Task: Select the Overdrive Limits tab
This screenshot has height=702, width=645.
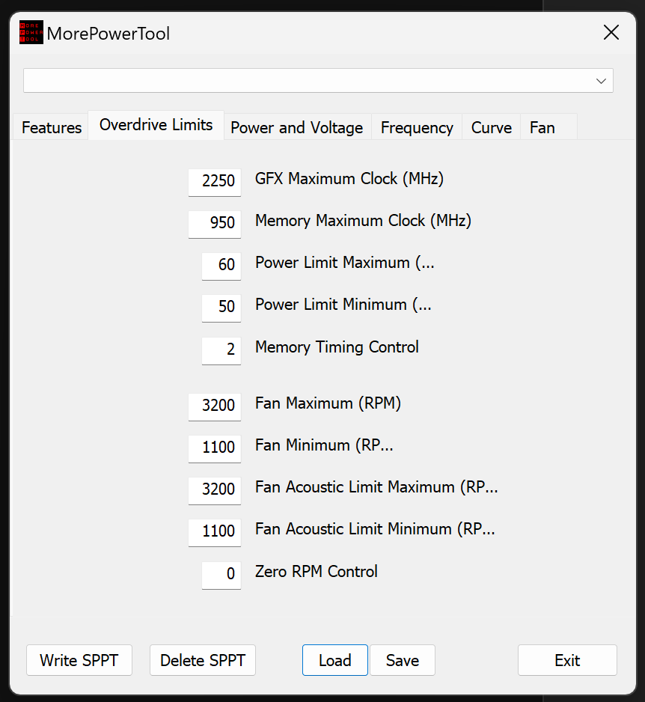Action: coord(156,126)
